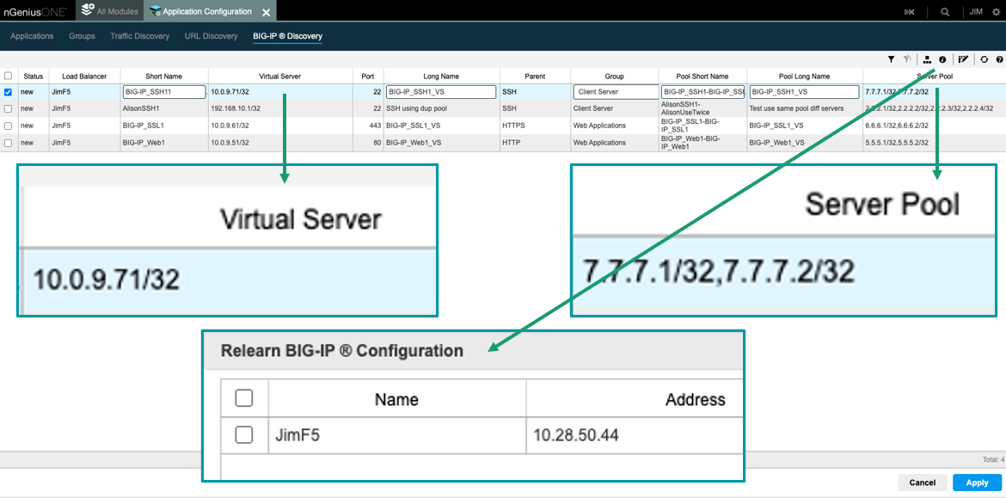
Task: Open the Traffic Discovery tab
Action: click(x=140, y=36)
